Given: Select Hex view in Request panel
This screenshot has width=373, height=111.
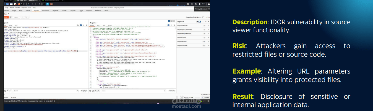Looking at the screenshot, I should [x=16, y=25].
